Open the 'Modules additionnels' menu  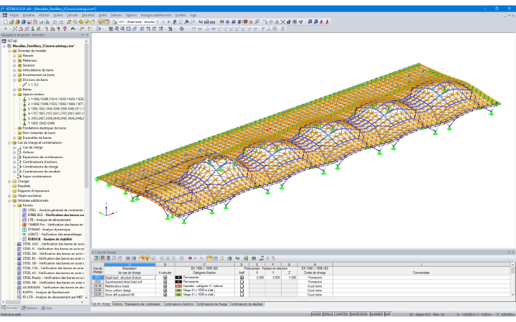point(156,15)
